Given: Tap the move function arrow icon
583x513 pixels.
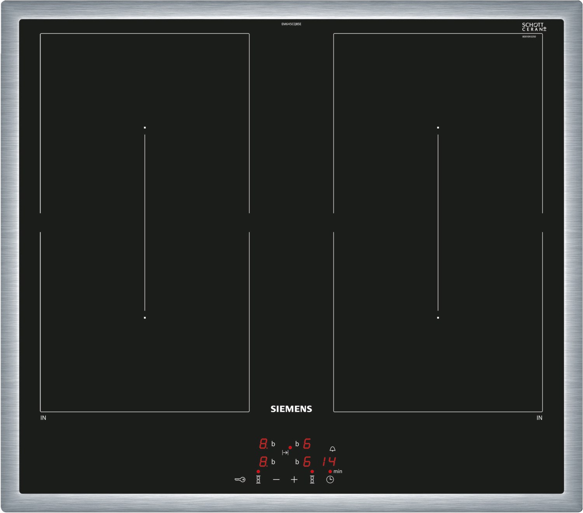Looking at the screenshot, I should [x=285, y=452].
